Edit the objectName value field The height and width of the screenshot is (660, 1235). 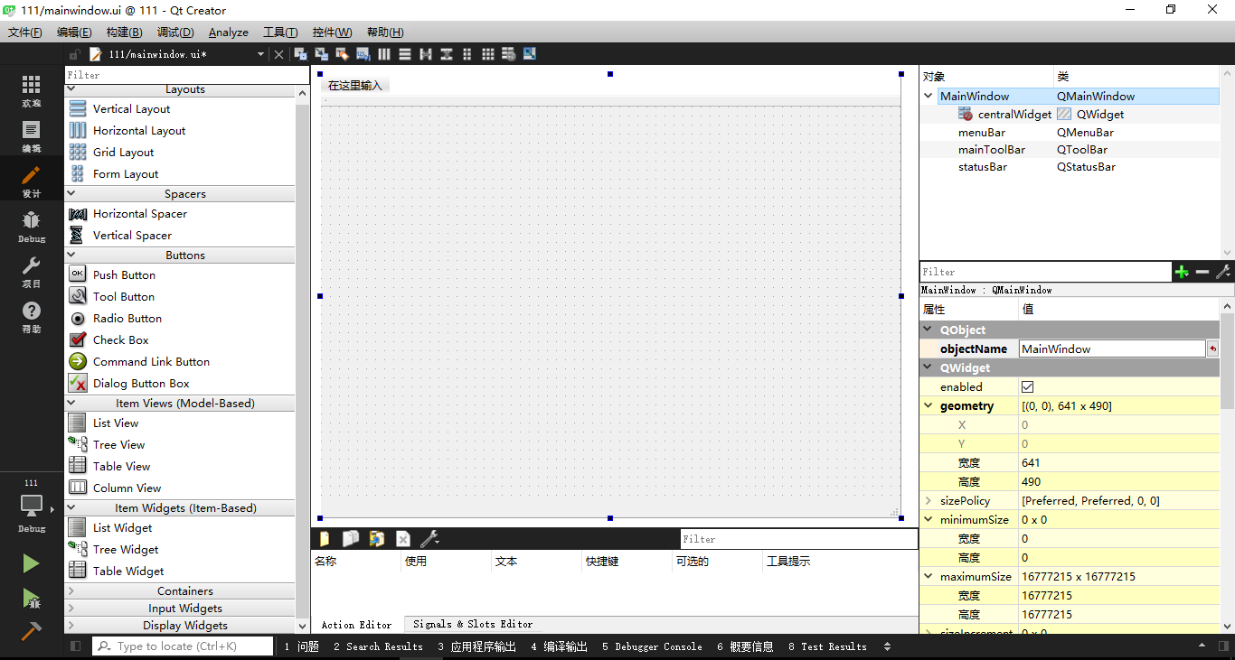click(x=1112, y=349)
